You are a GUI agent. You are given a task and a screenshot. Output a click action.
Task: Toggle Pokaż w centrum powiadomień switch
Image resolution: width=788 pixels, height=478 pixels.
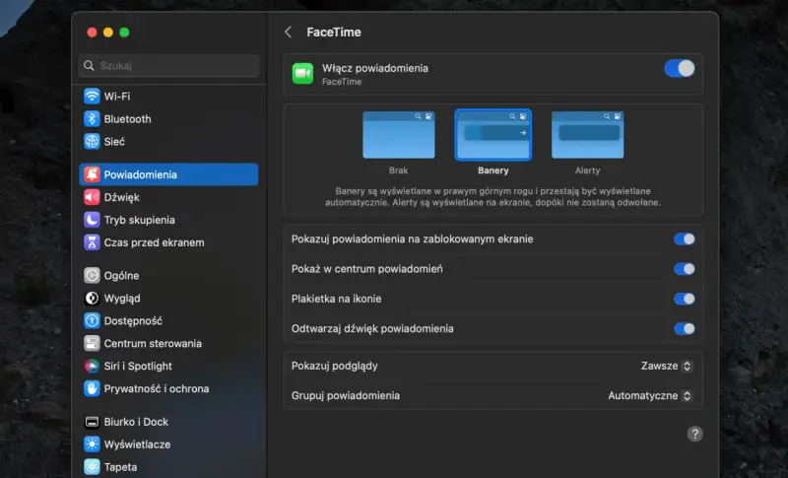(684, 269)
